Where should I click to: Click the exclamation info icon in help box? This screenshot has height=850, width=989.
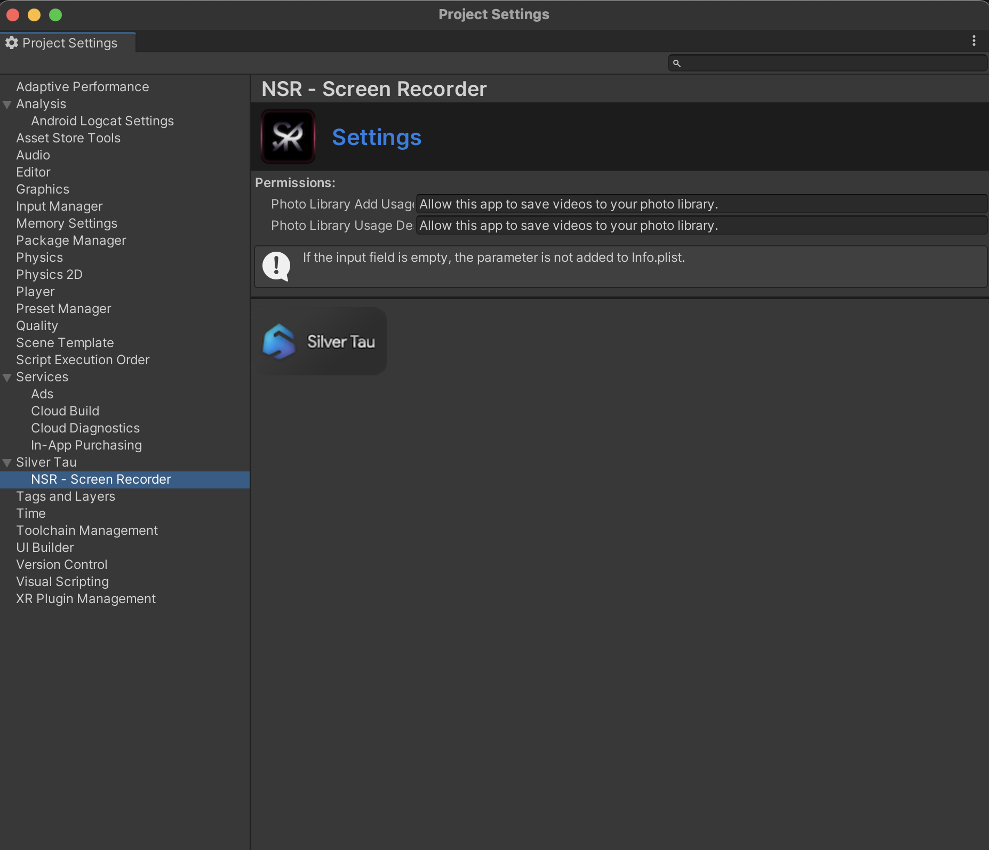pos(276,266)
